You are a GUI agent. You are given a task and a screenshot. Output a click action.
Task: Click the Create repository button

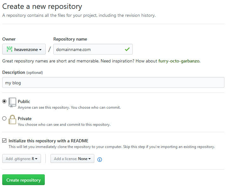23,180
